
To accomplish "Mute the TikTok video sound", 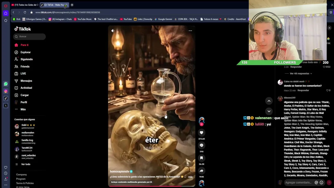I will (113, 31).
